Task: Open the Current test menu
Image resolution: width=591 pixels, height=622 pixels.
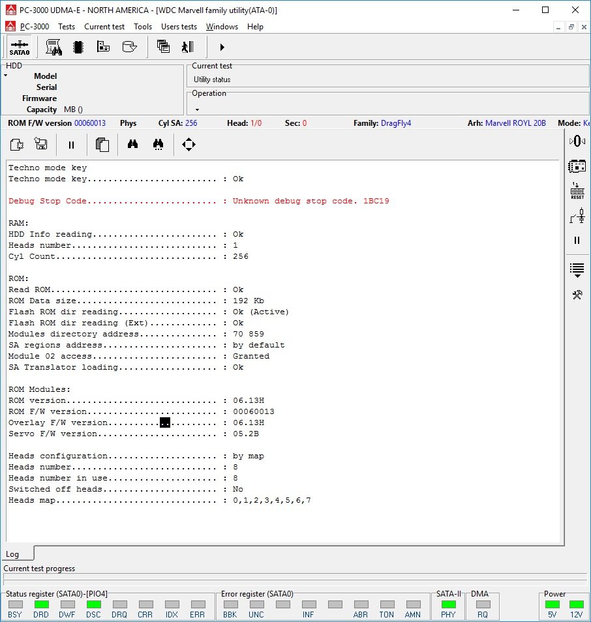Action: coord(104,27)
